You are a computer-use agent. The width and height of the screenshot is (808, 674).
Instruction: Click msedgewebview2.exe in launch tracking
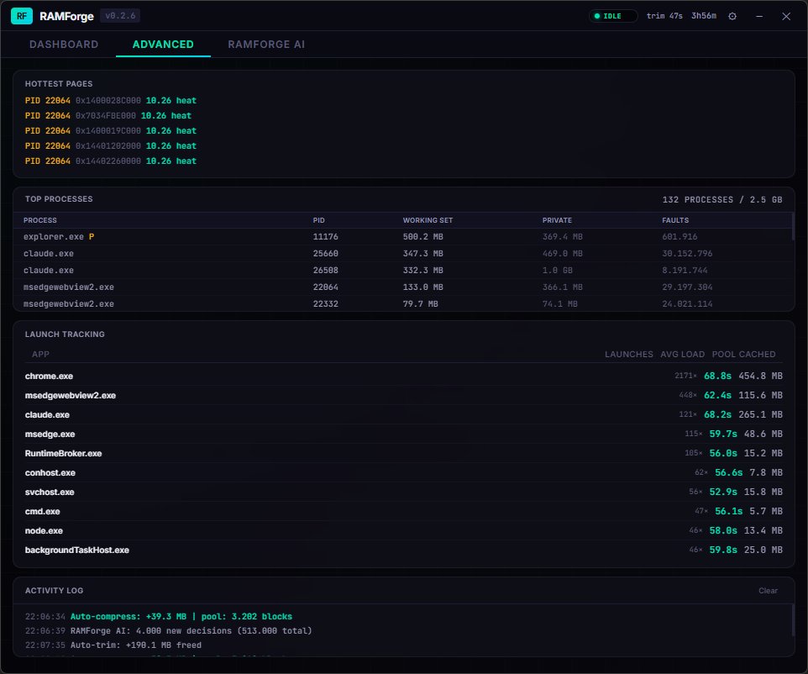[x=70, y=396]
